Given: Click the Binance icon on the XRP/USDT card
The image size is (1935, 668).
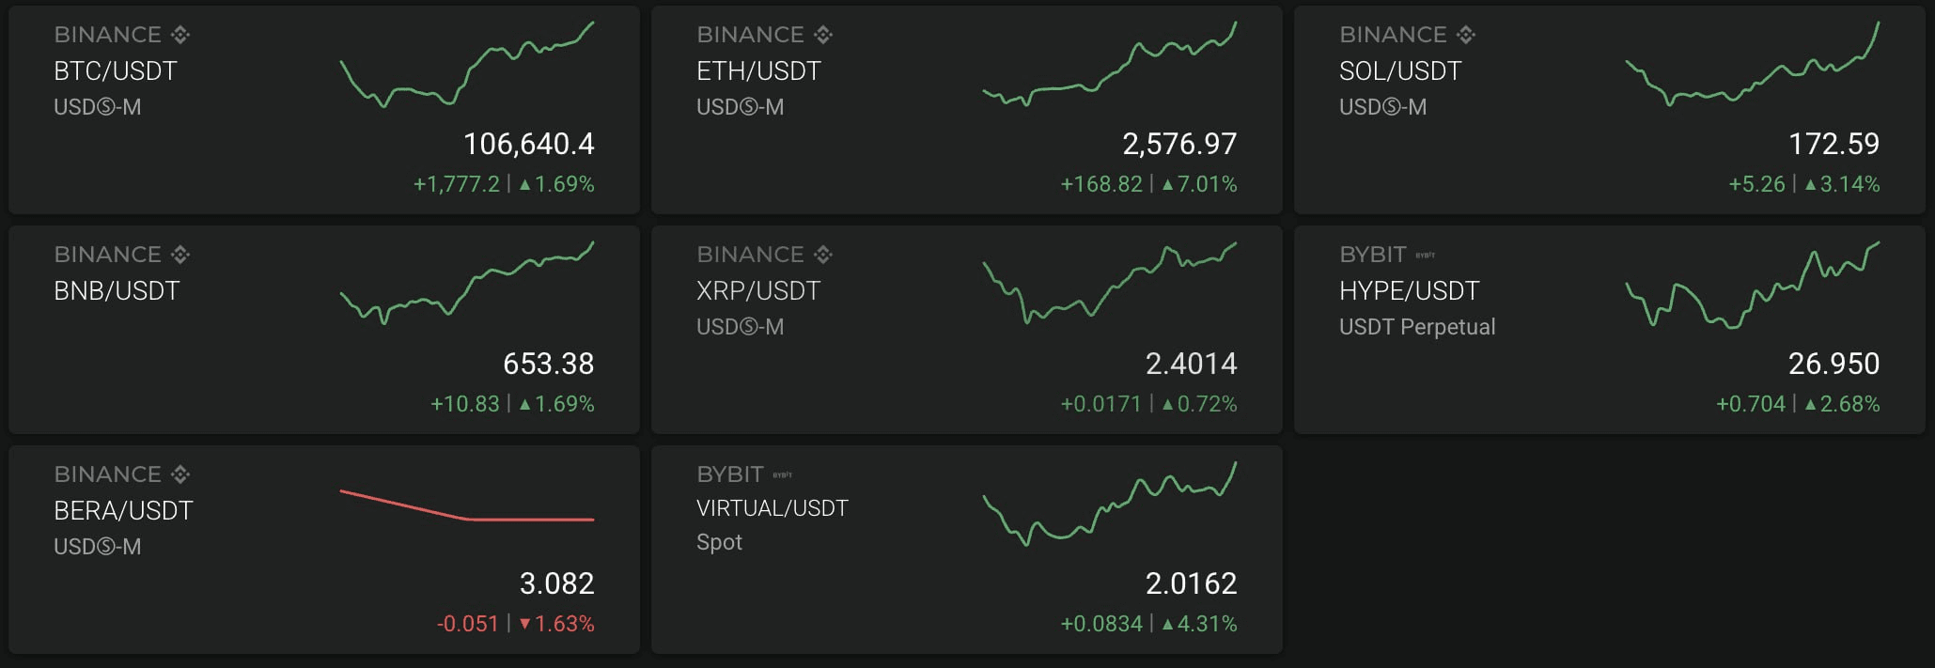Looking at the screenshot, I should pos(823,254).
